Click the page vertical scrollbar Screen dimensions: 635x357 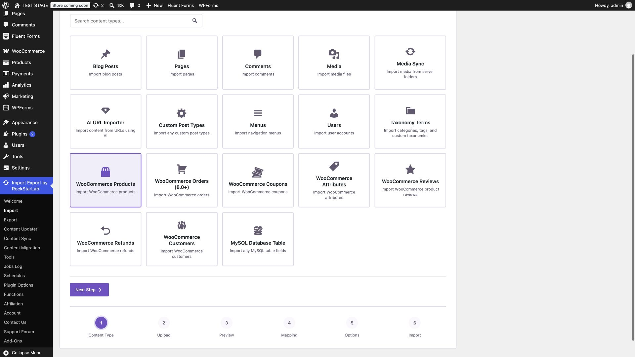[633, 197]
